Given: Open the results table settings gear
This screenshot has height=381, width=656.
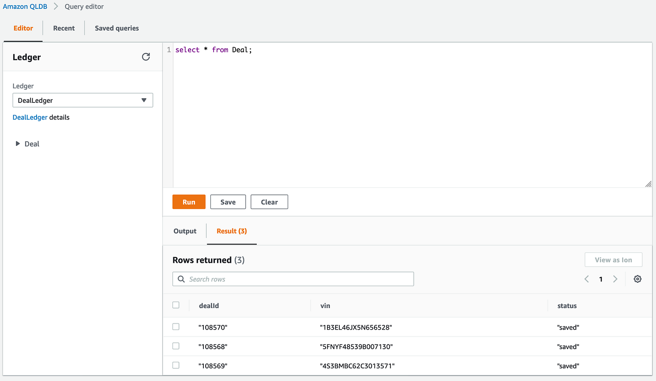Looking at the screenshot, I should point(637,279).
